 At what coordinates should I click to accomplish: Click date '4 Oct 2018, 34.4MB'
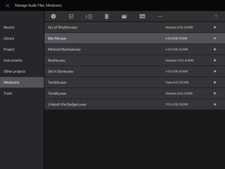[177, 49]
